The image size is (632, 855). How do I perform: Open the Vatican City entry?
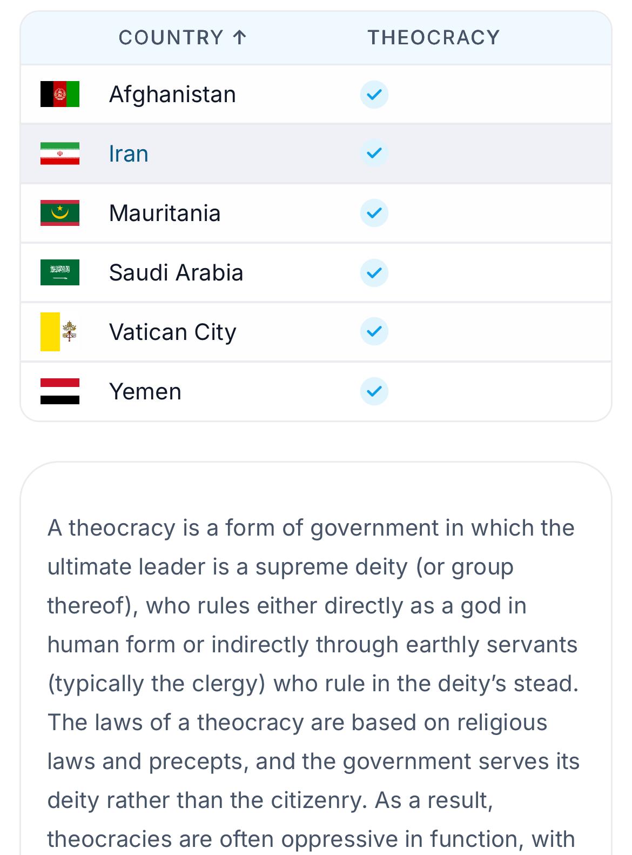[173, 332]
